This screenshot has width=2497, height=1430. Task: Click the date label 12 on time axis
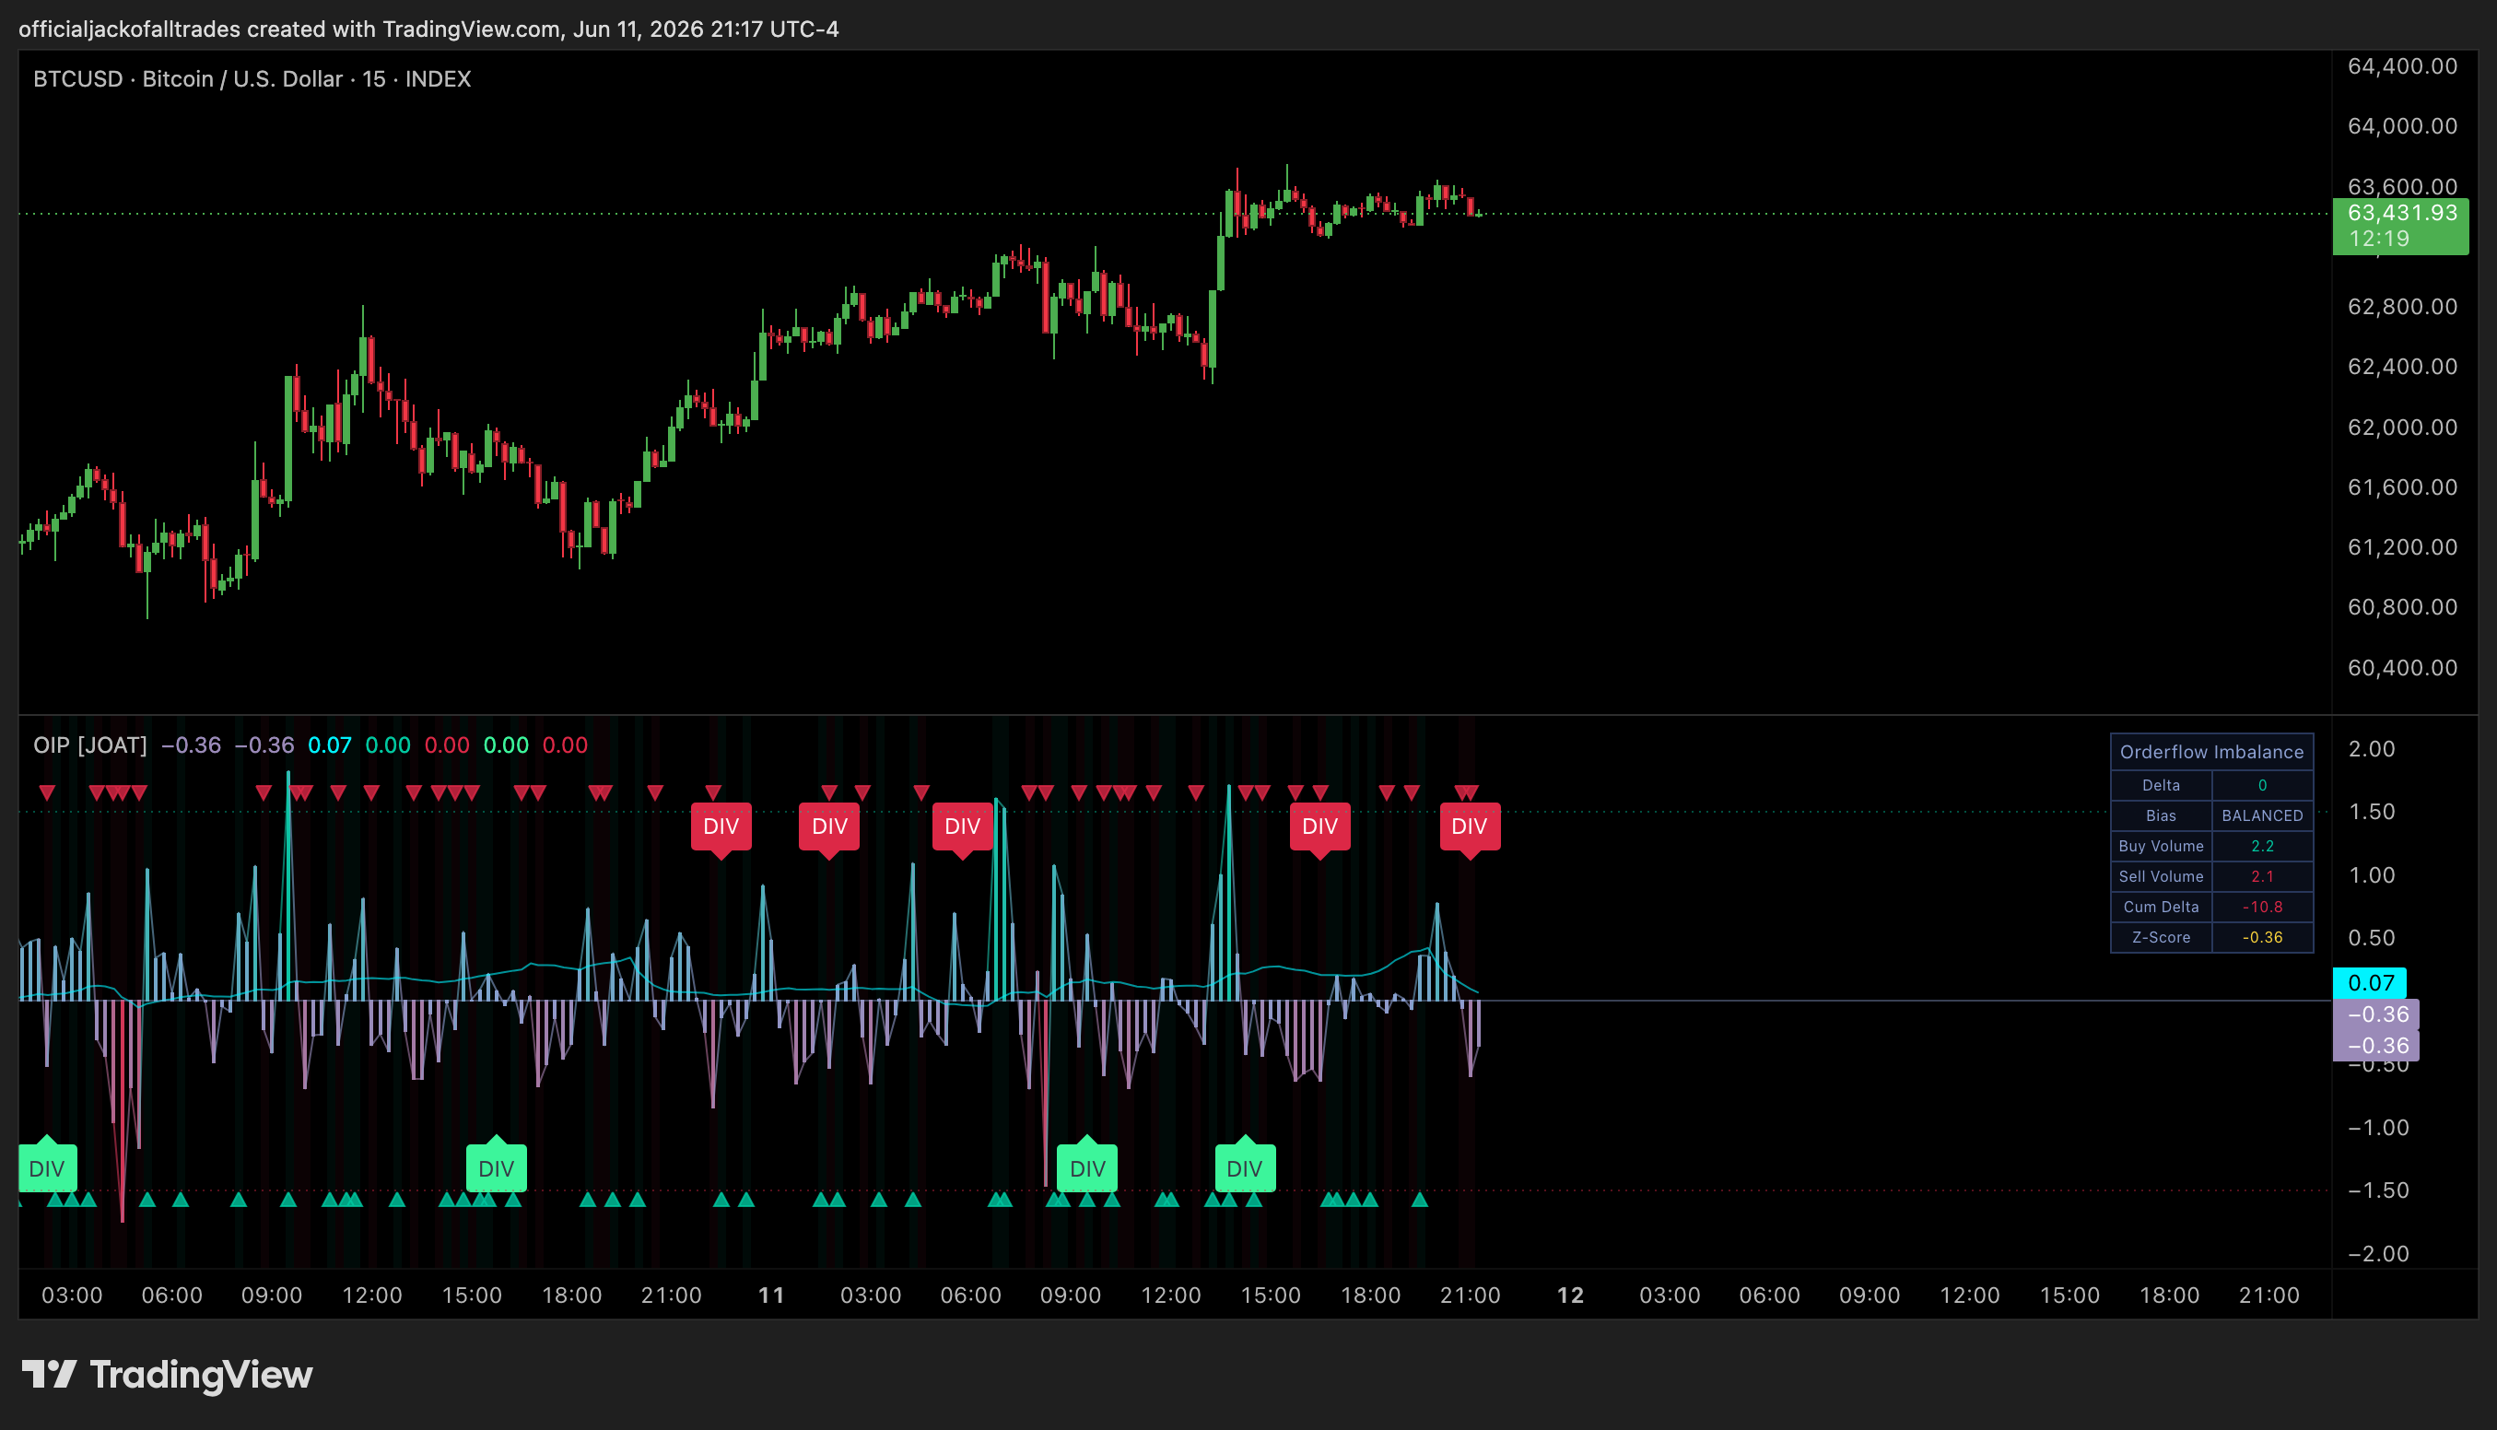pos(1570,1295)
